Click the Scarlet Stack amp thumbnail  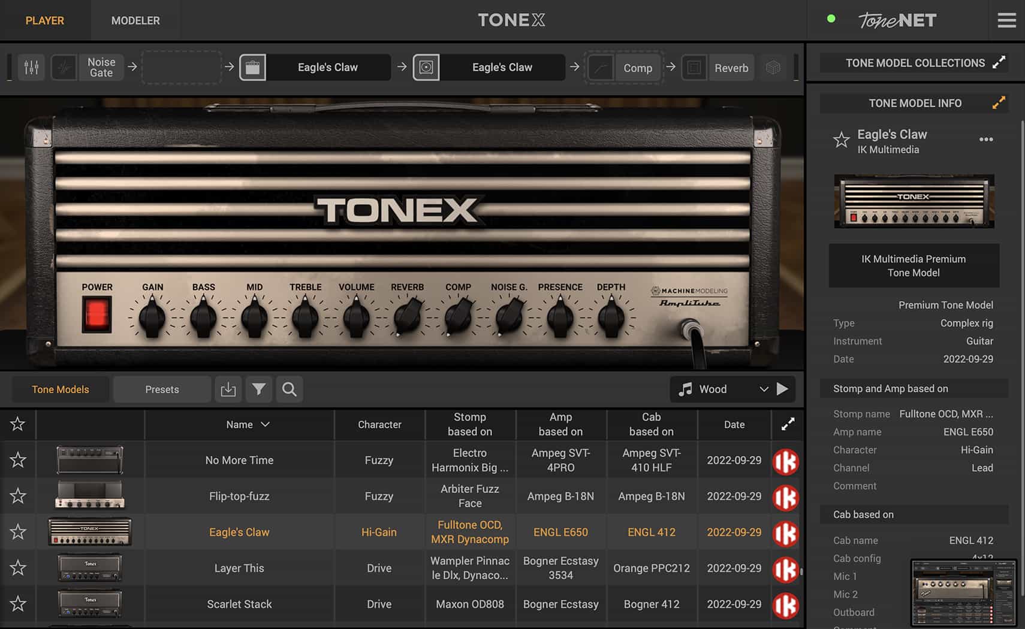pyautogui.click(x=90, y=603)
